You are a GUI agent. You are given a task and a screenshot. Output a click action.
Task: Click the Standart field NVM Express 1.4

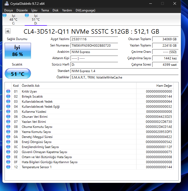click(x=125, y=71)
